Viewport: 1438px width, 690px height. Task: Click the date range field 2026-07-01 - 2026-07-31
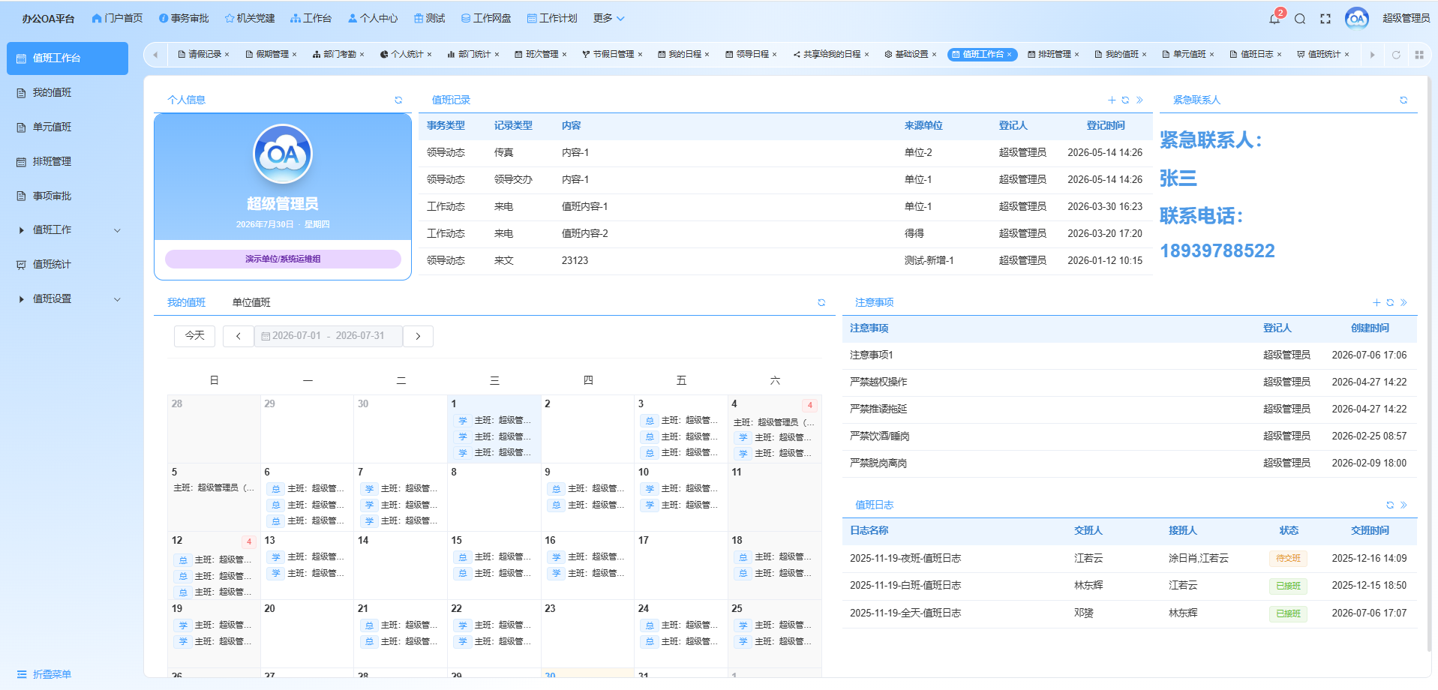pyautogui.click(x=329, y=336)
